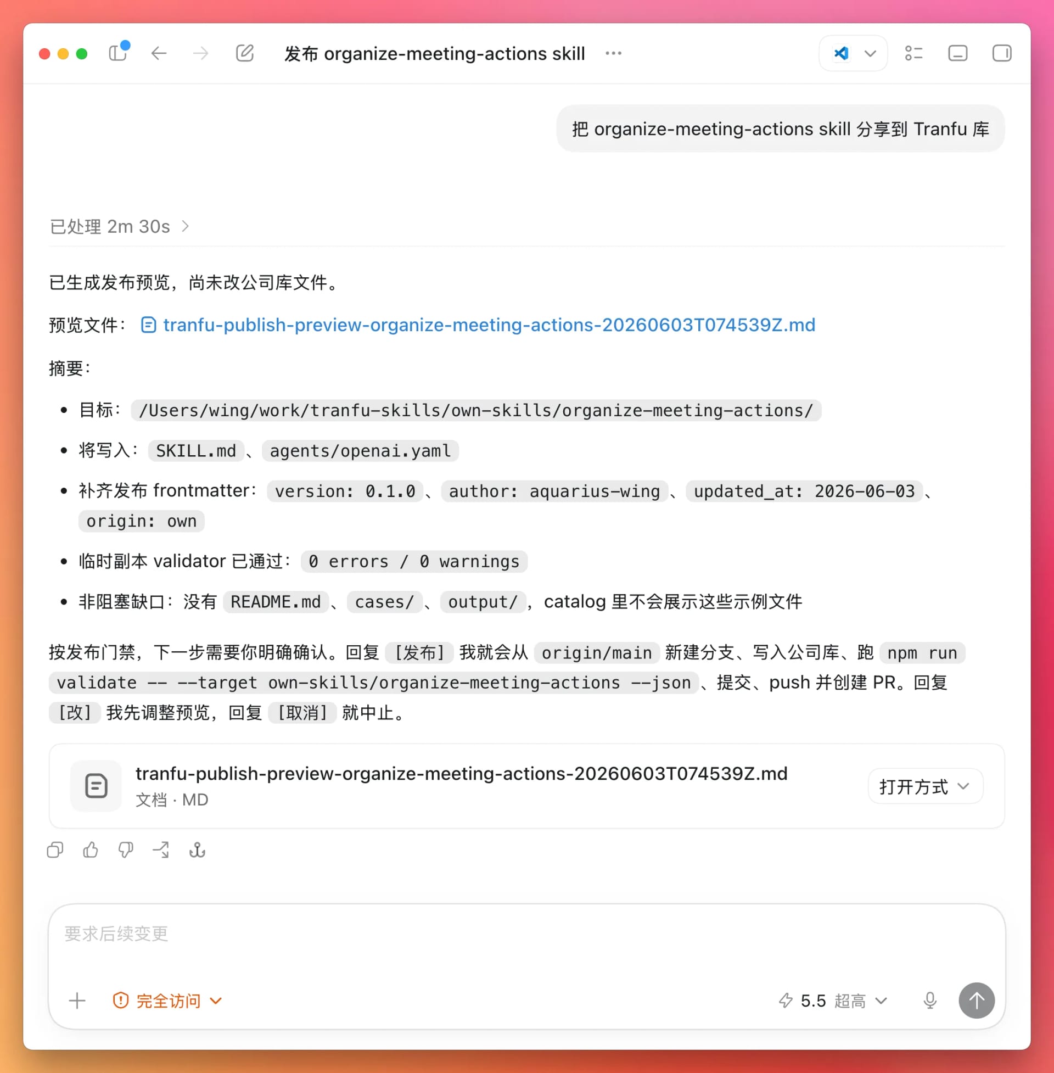Click the preview file attachment card icon

96,786
